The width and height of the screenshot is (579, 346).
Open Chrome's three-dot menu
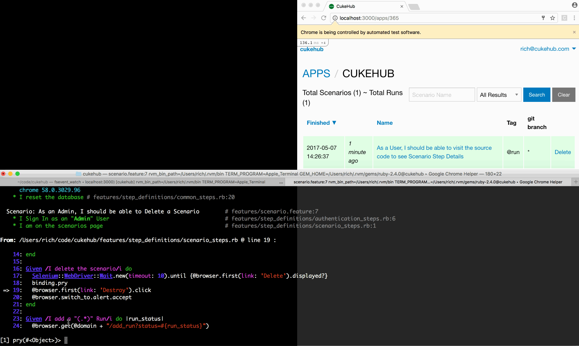point(575,18)
